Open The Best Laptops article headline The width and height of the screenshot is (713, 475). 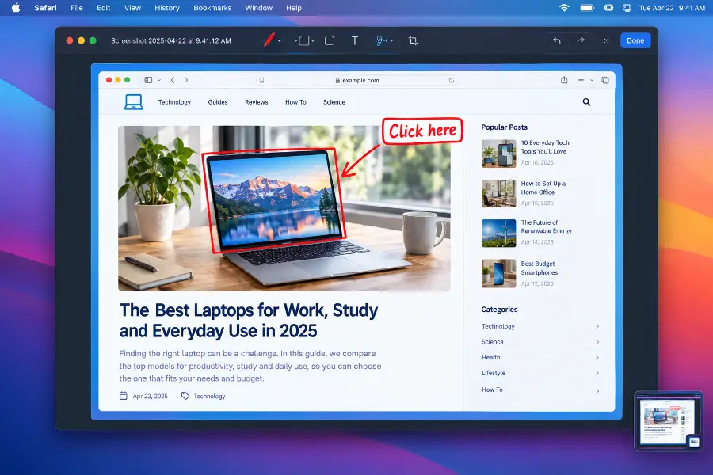(x=248, y=321)
